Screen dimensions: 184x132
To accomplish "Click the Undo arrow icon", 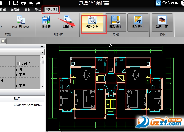I will (31, 3).
